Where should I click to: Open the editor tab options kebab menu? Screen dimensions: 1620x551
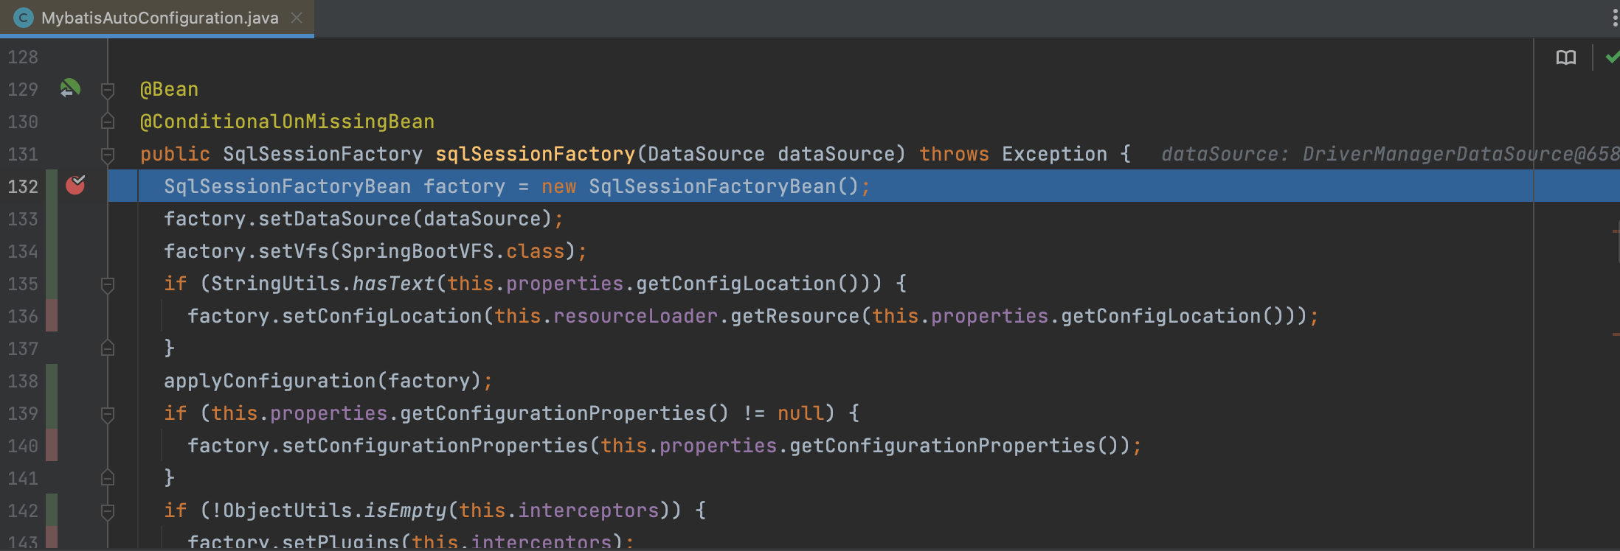coord(1615,18)
